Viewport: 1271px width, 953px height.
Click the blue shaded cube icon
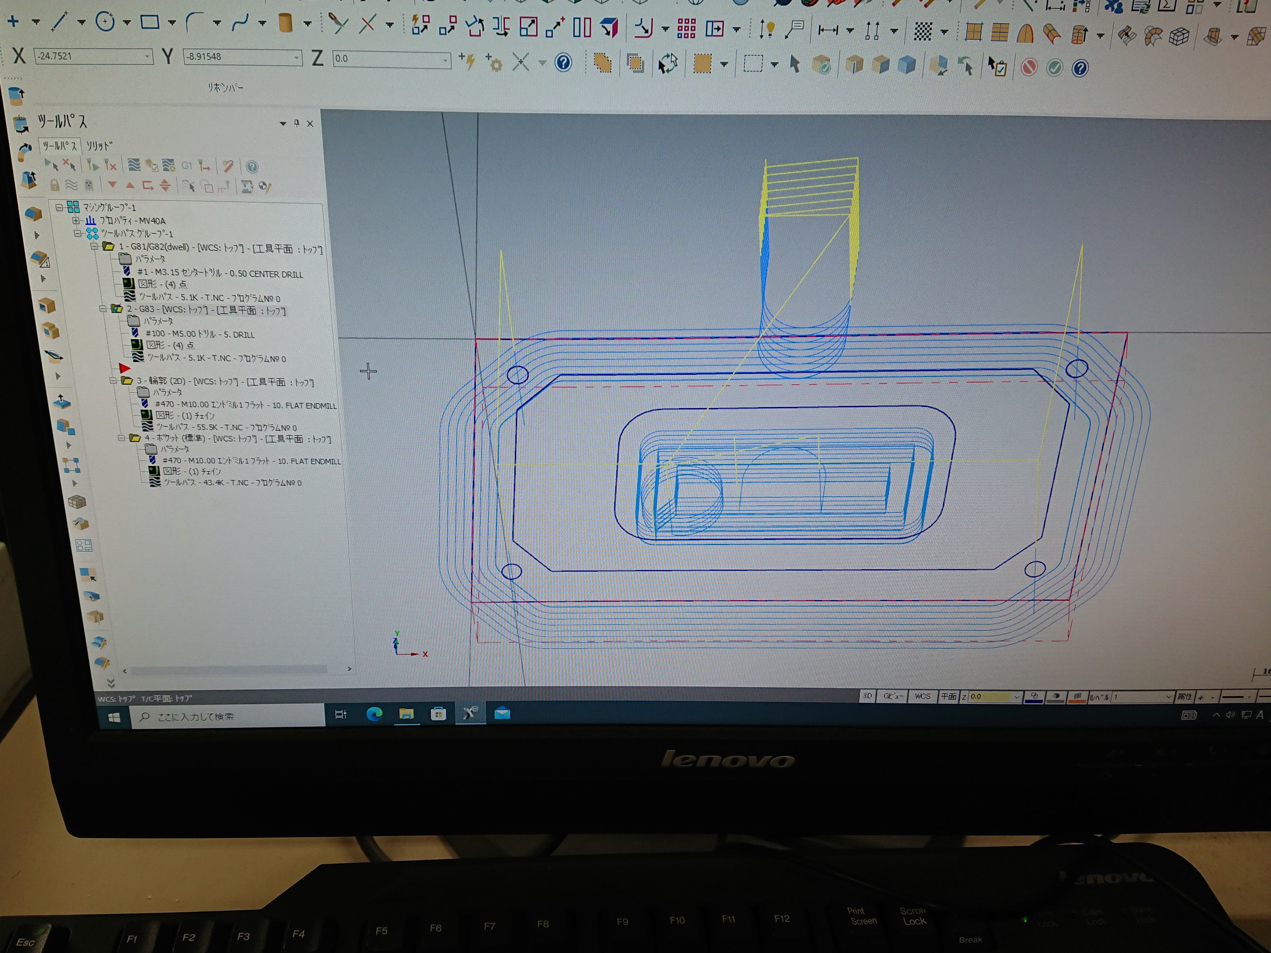(x=907, y=65)
